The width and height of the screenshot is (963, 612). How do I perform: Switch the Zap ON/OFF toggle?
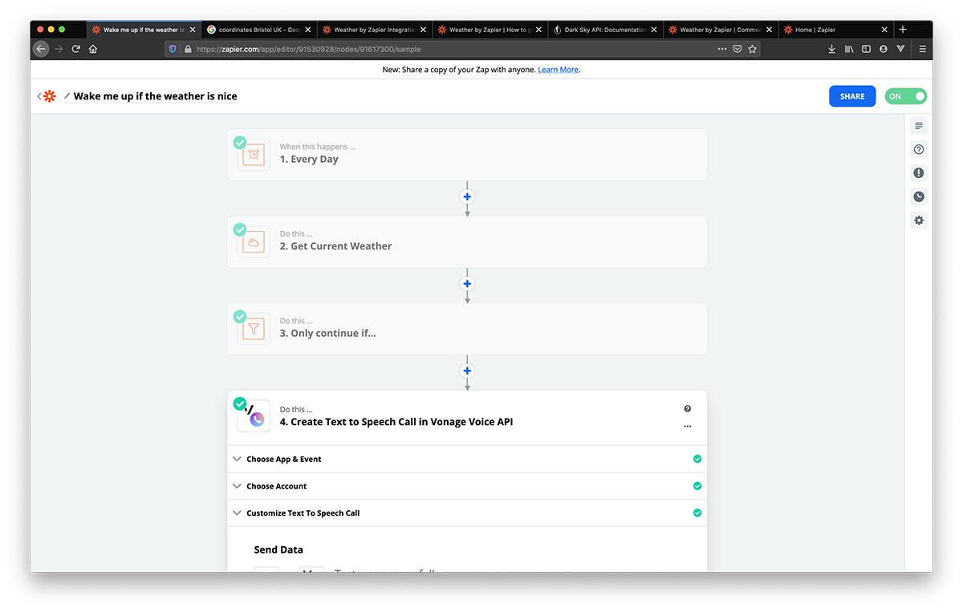(x=905, y=96)
